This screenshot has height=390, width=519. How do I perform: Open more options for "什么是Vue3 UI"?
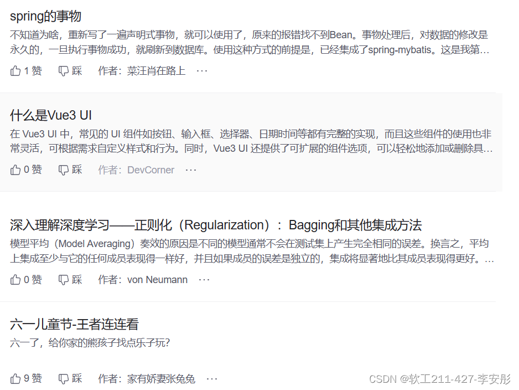tap(191, 170)
